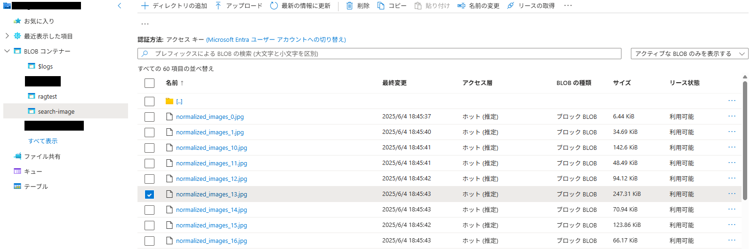This screenshot has width=750, height=249.
Task: Uncheck normalized_images_13.jpg checkbox
Action: 149,195
